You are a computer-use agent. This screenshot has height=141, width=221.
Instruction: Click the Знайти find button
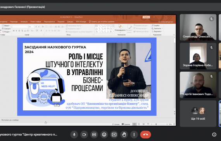[x=155, y=26]
